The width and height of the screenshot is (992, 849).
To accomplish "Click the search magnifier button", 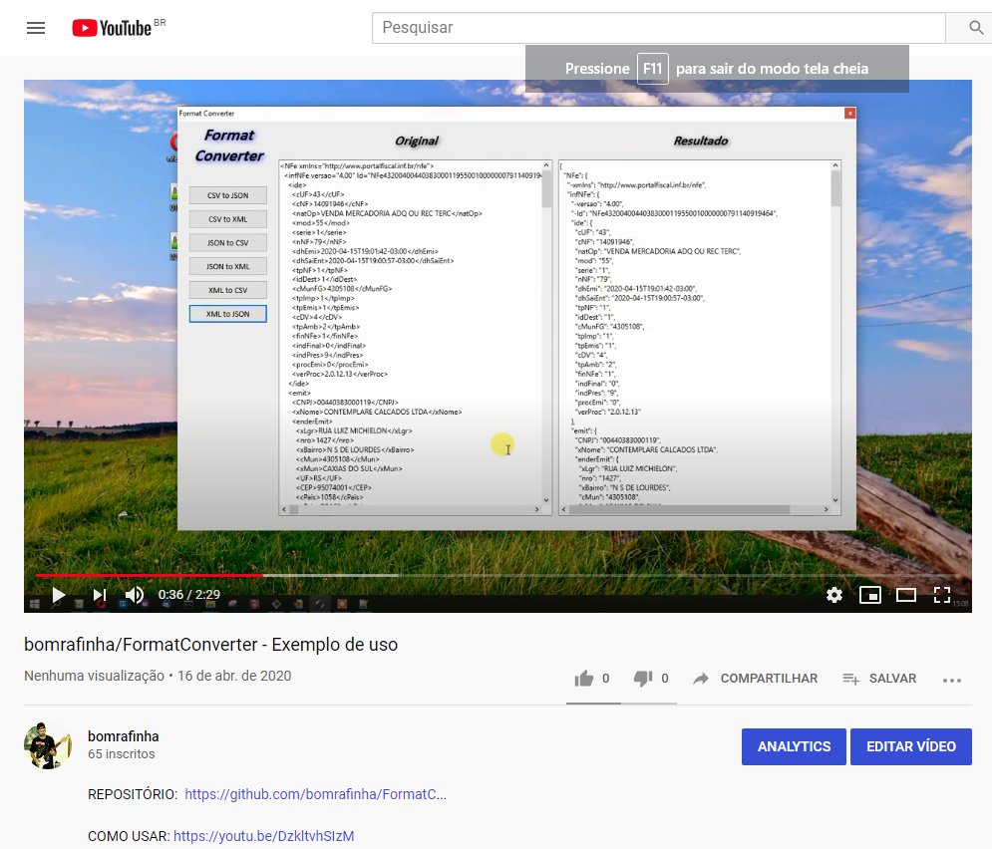I will [x=976, y=28].
